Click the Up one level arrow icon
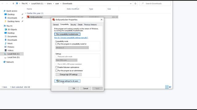Screen dimensions: 197x110 coord(13,3)
